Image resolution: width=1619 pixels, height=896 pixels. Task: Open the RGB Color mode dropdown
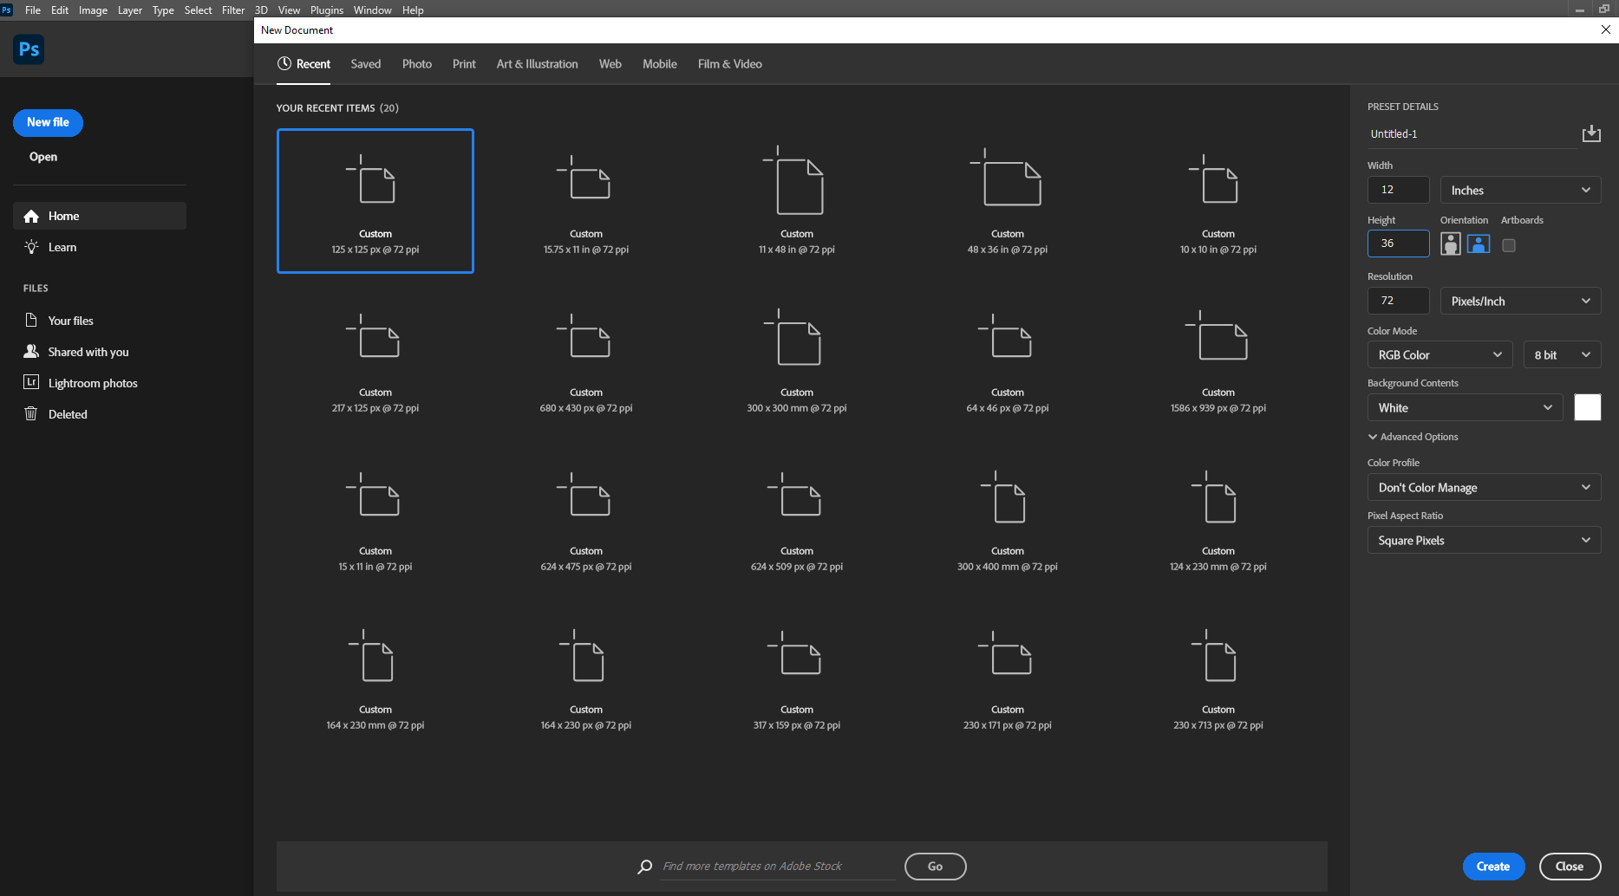pyautogui.click(x=1439, y=354)
